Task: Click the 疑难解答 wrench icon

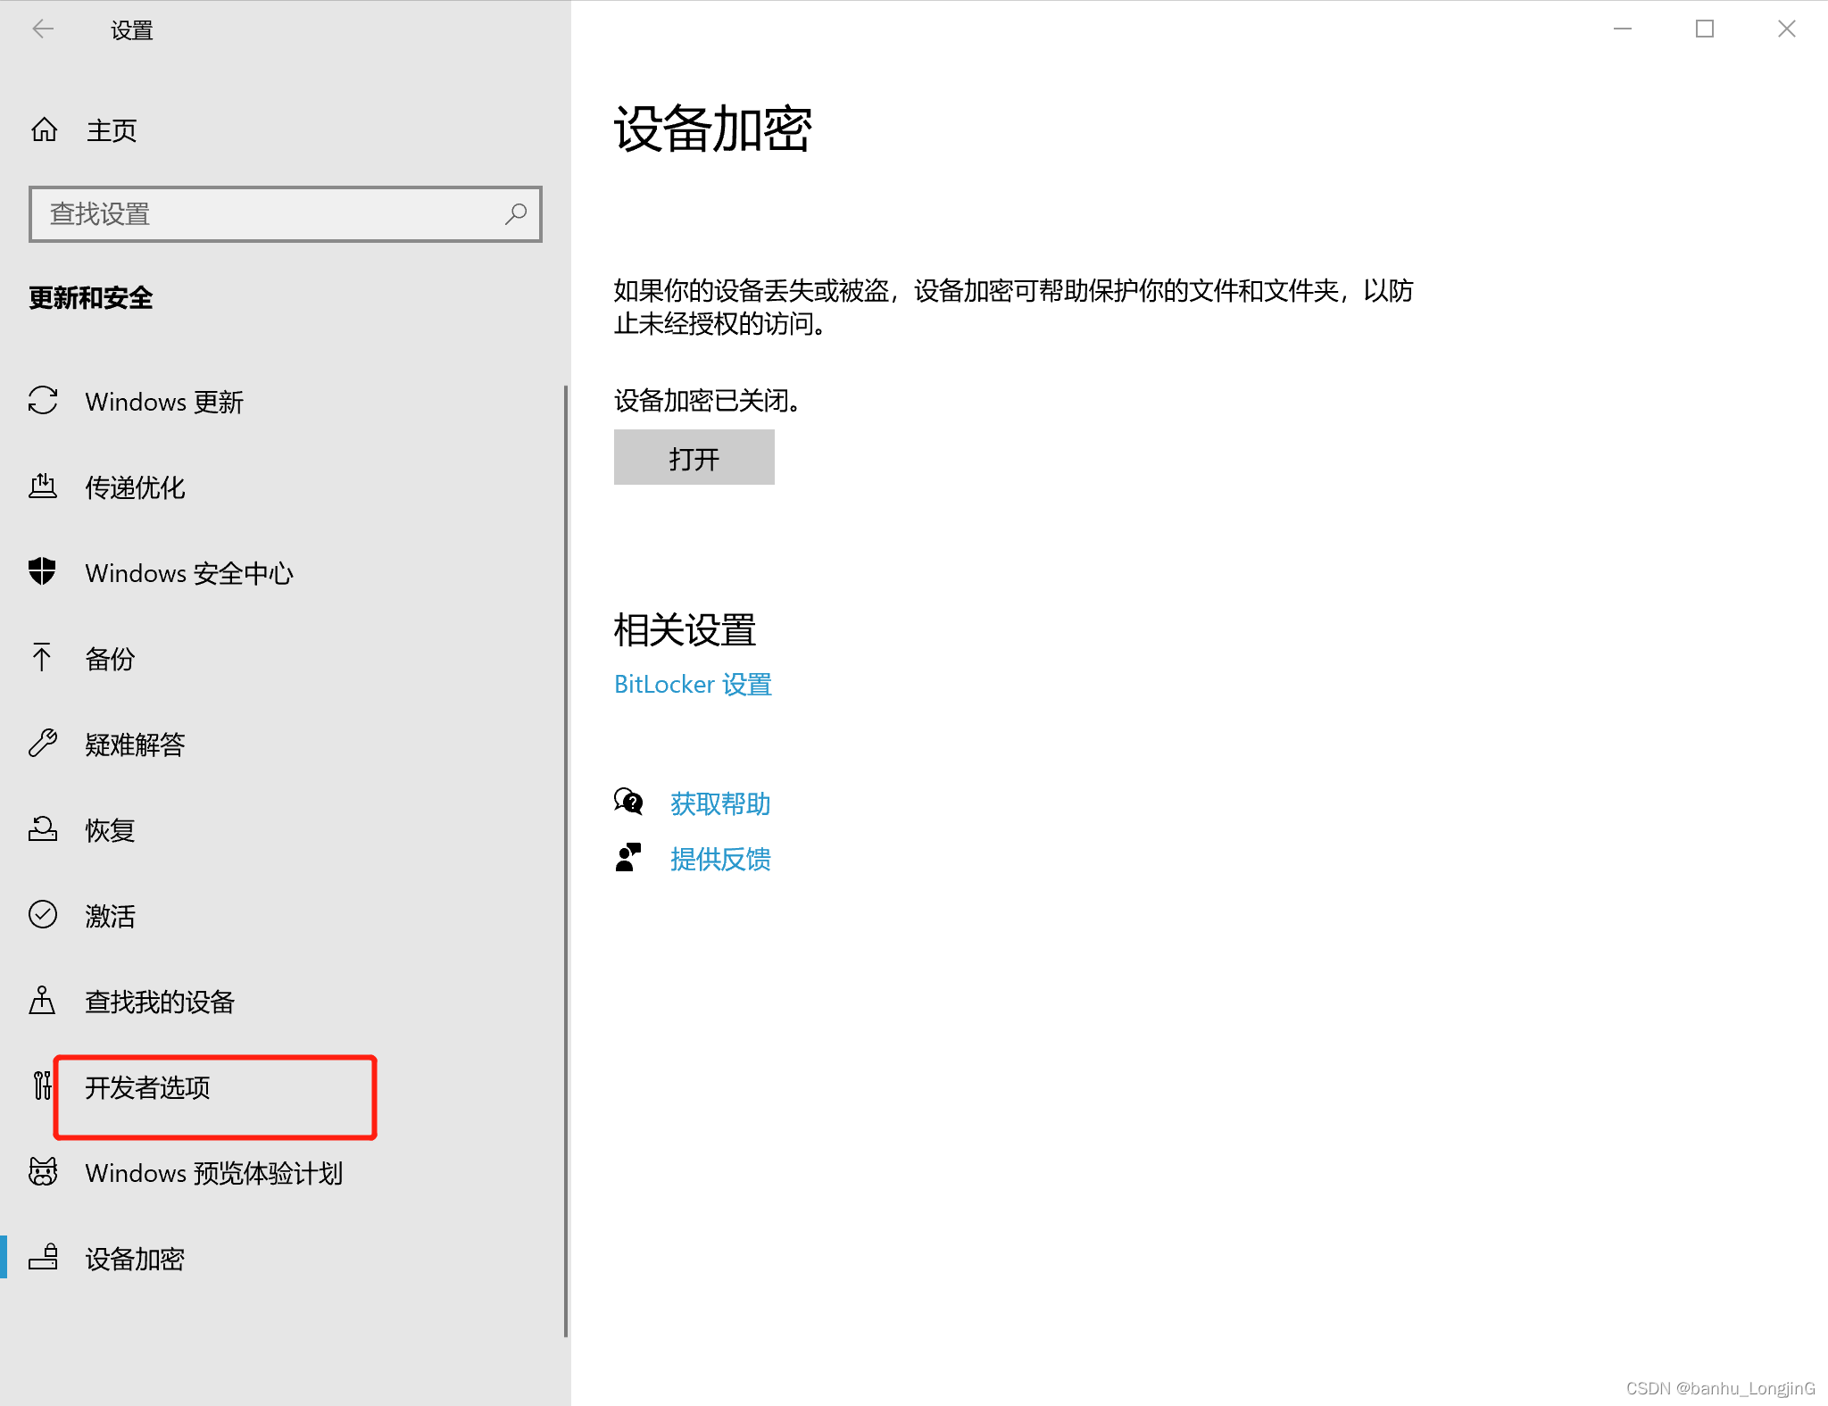Action: tap(43, 744)
